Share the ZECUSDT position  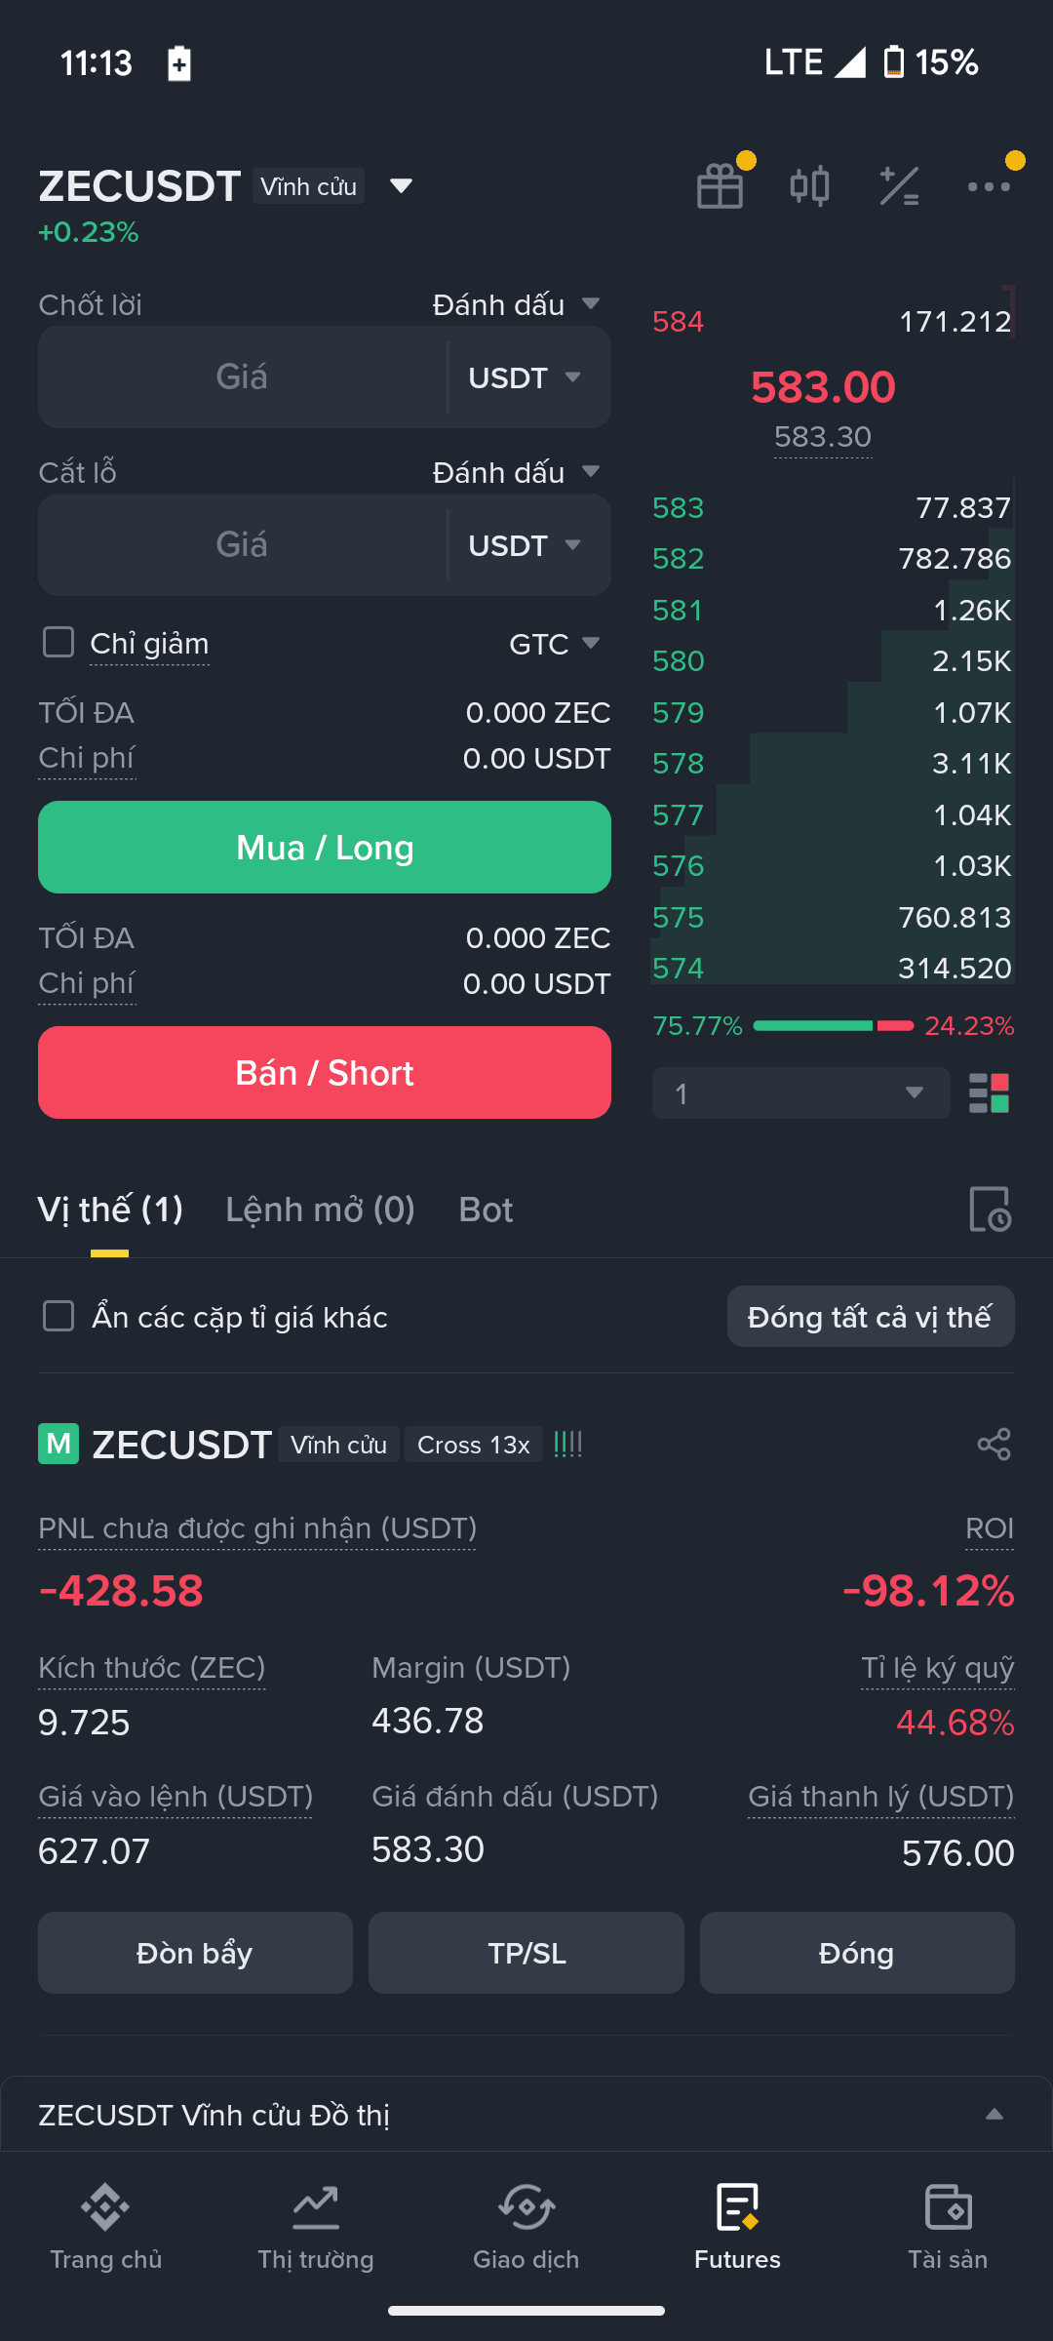click(994, 1445)
